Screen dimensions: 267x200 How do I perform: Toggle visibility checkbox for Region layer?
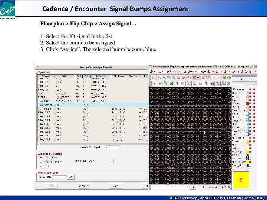click(x=250, y=107)
